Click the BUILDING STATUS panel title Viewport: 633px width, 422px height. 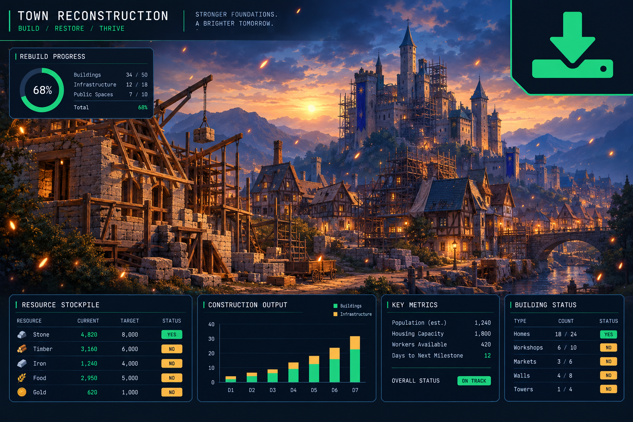(546, 305)
